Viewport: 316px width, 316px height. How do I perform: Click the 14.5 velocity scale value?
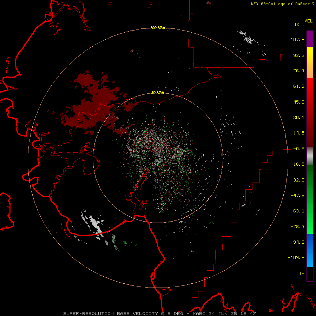click(x=299, y=133)
